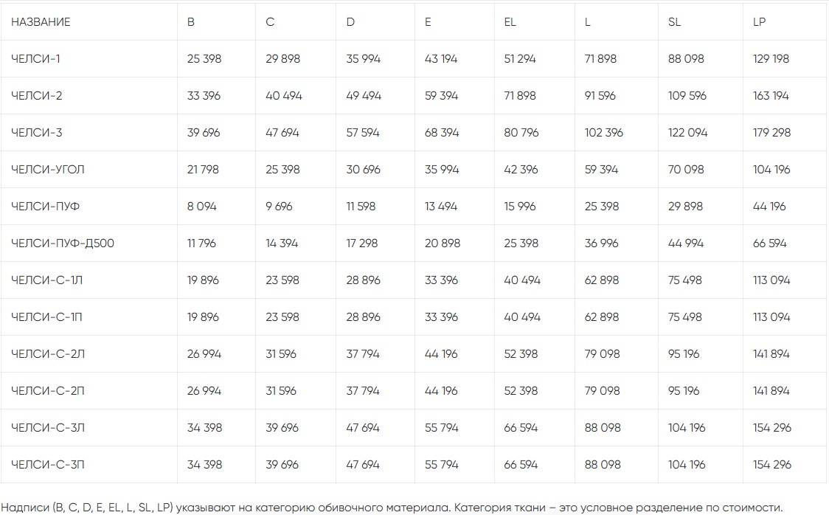Click ЧЕЛСИ-УГОЛ price 30 696
Screen dimensions: 829x515
pos(363,170)
